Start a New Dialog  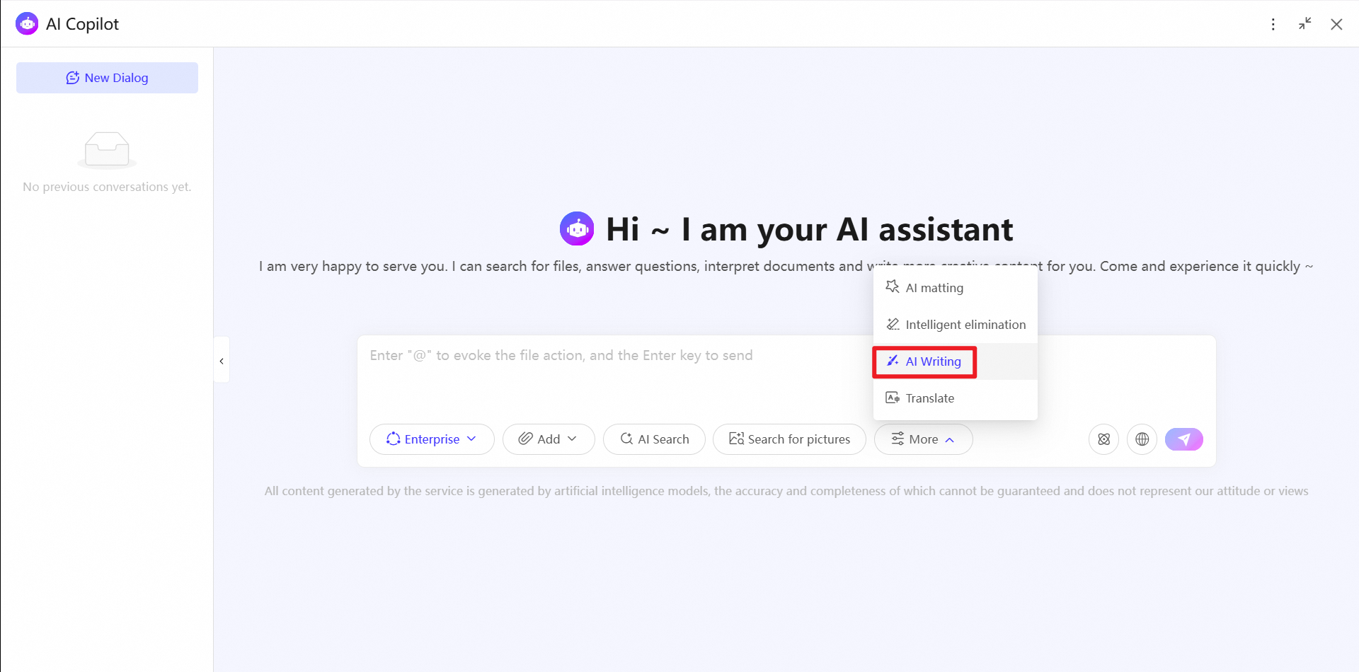[x=107, y=78]
